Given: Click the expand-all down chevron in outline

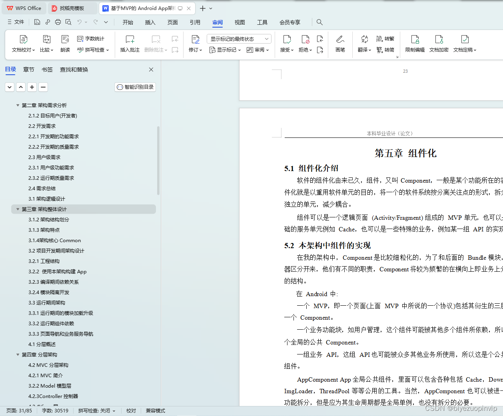Looking at the screenshot, I should pyautogui.click(x=10, y=87).
